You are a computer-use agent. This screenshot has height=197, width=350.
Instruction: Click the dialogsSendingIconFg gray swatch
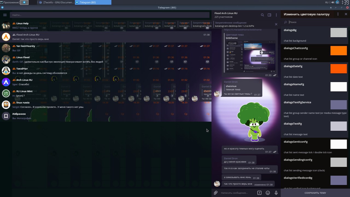tap(339, 162)
